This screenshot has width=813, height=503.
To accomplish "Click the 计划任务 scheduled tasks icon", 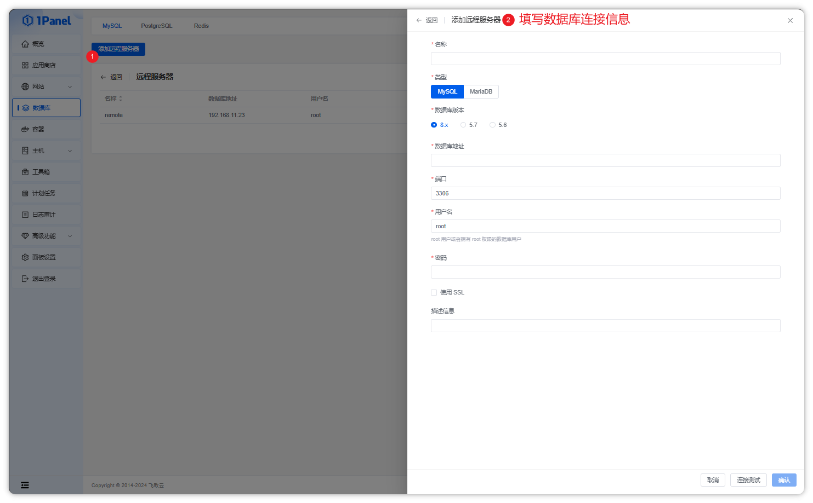I will coord(25,193).
